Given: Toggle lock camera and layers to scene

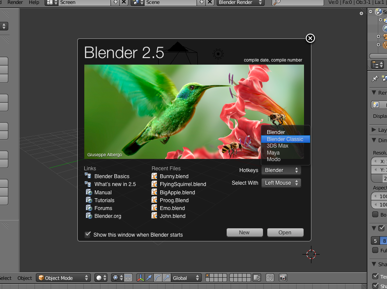Looking at the screenshot, I should (257, 278).
